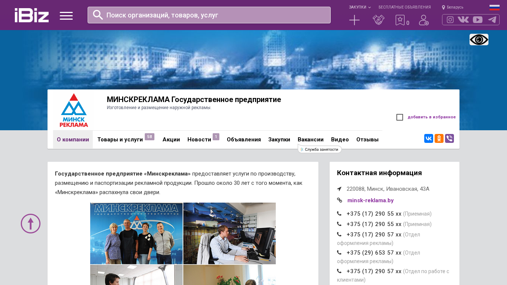Click the Минскреклама company logo
This screenshot has width=507, height=285.
coord(73,110)
